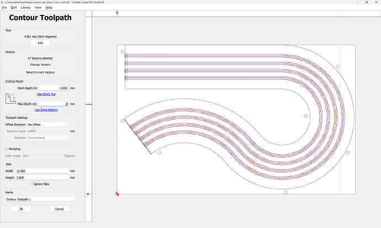Viewport: 381px width, 228px height.
Task: Open the Library menu
Action: [25, 8]
